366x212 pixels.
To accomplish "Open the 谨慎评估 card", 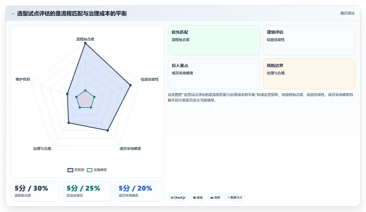I will point(309,40).
